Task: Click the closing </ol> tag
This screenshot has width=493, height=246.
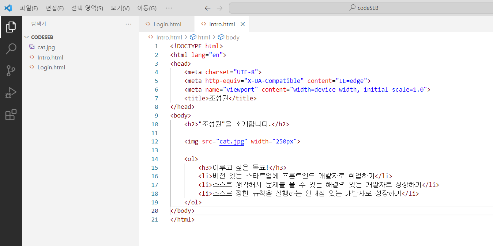Action: 193,203
